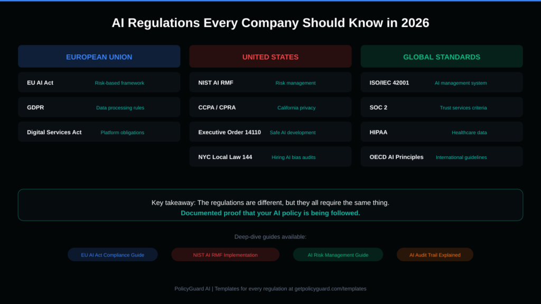The width and height of the screenshot is (541, 304).
Task: Select the EUROPEAN UNION column header
Action: click(99, 56)
